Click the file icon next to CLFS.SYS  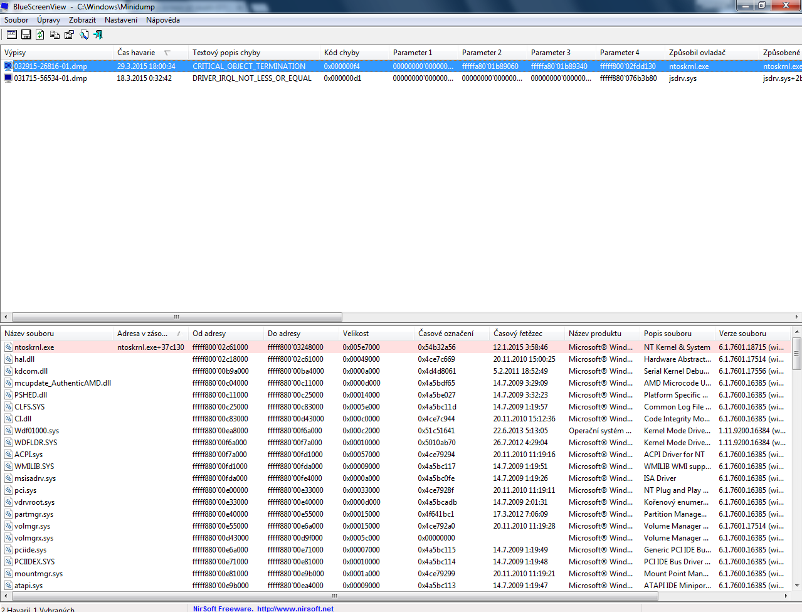tap(9, 407)
